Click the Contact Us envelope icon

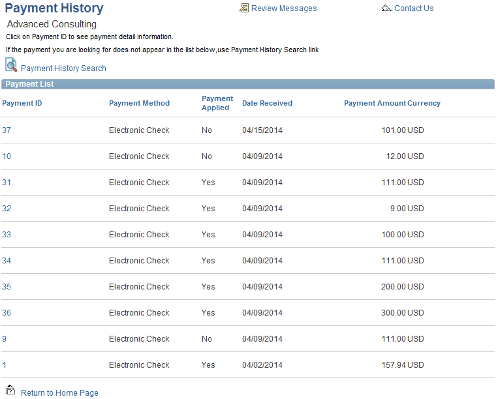386,8
